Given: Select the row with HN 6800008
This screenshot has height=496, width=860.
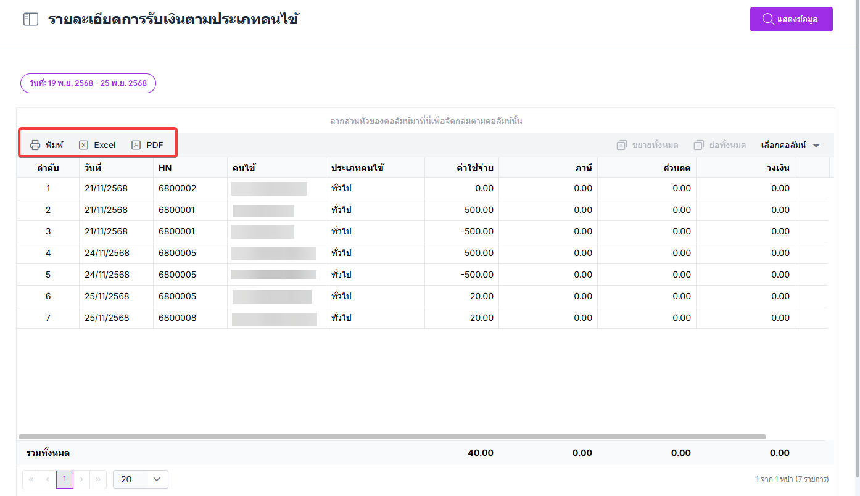Looking at the screenshot, I should pyautogui.click(x=177, y=318).
